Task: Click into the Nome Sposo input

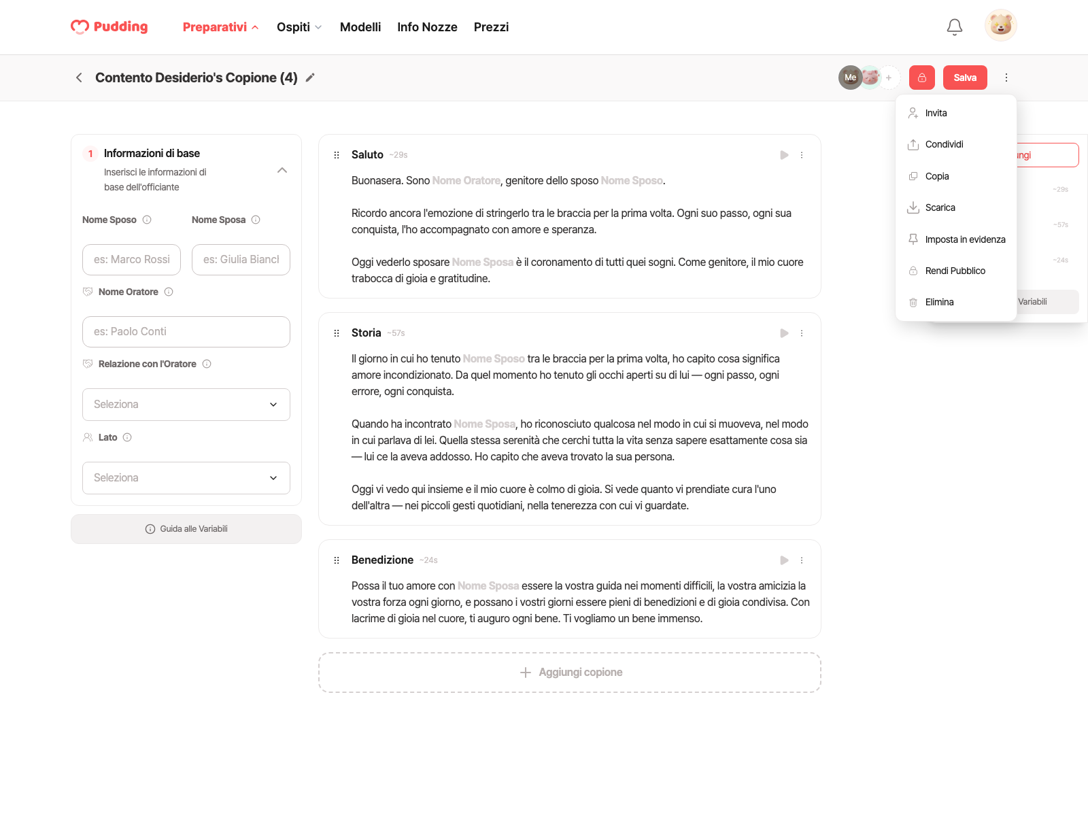Action: (x=132, y=260)
